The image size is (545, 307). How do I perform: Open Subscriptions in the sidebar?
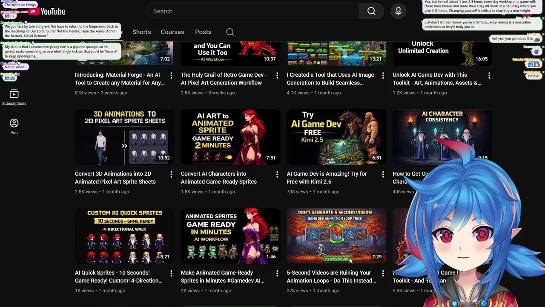click(14, 98)
